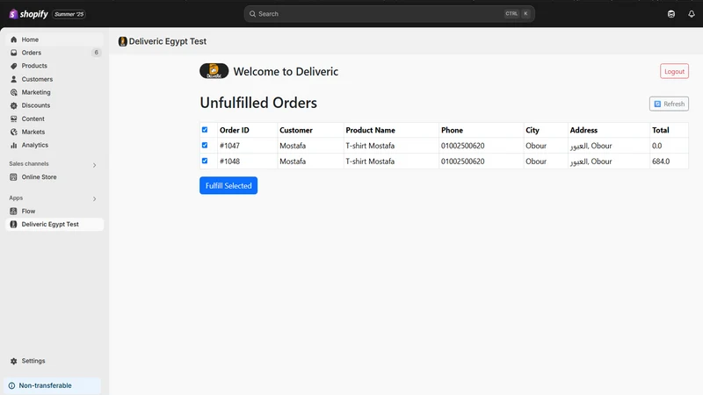Click the Customers person icon

tap(13, 79)
